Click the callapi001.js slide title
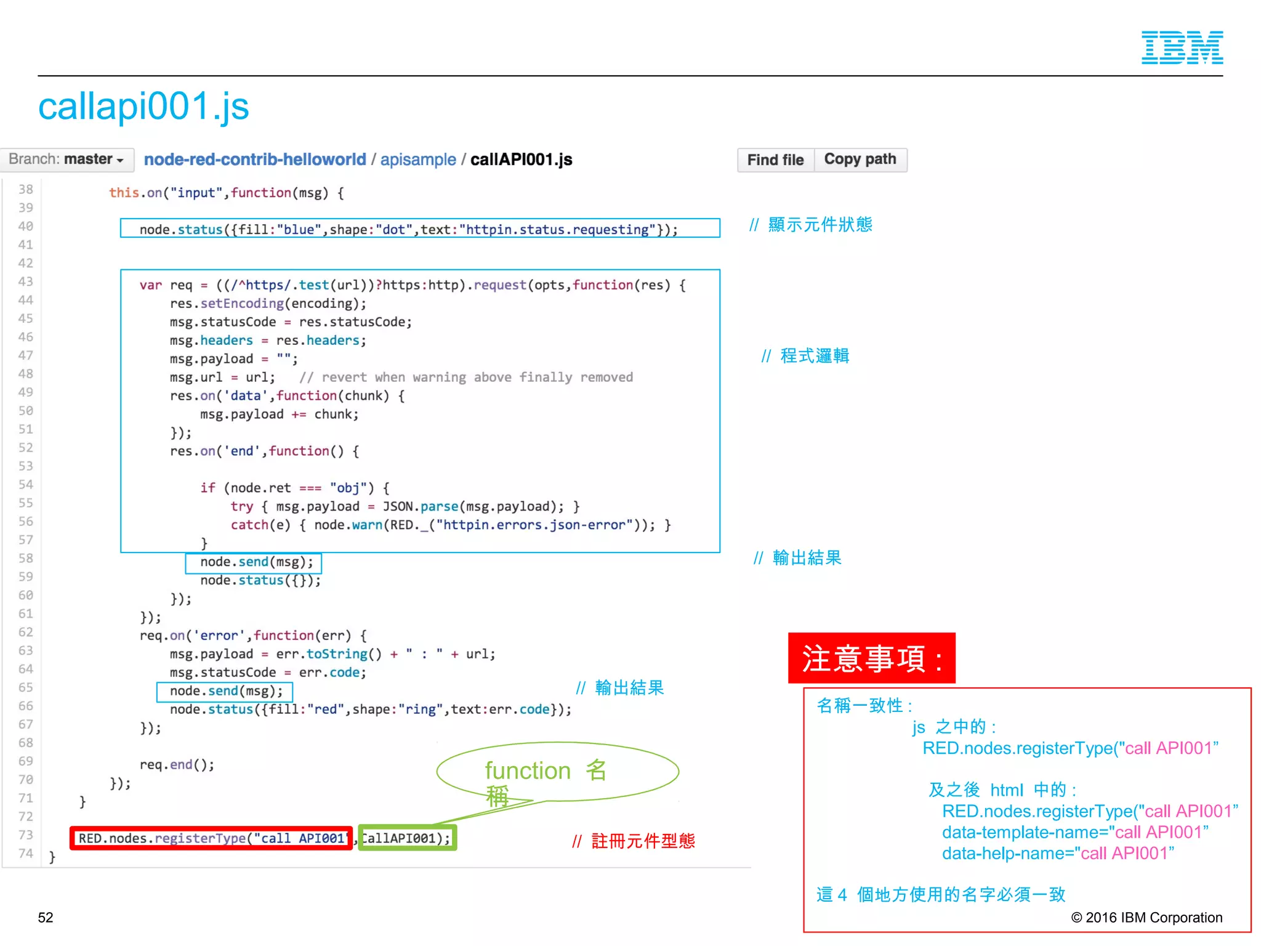Screen dimensions: 1261x946 (x=143, y=106)
